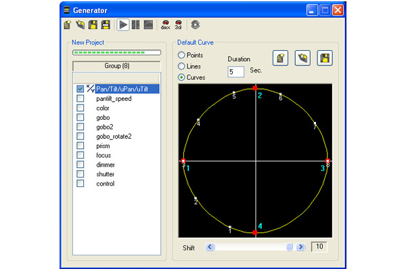
Task: Select the shutter channel in the list
Action: pyautogui.click(x=106, y=174)
